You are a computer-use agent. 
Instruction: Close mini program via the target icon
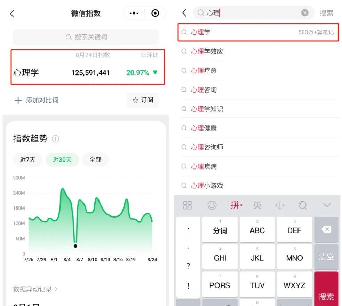[x=155, y=13]
